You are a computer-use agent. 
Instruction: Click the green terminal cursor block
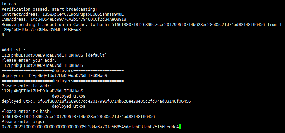coord(180,127)
